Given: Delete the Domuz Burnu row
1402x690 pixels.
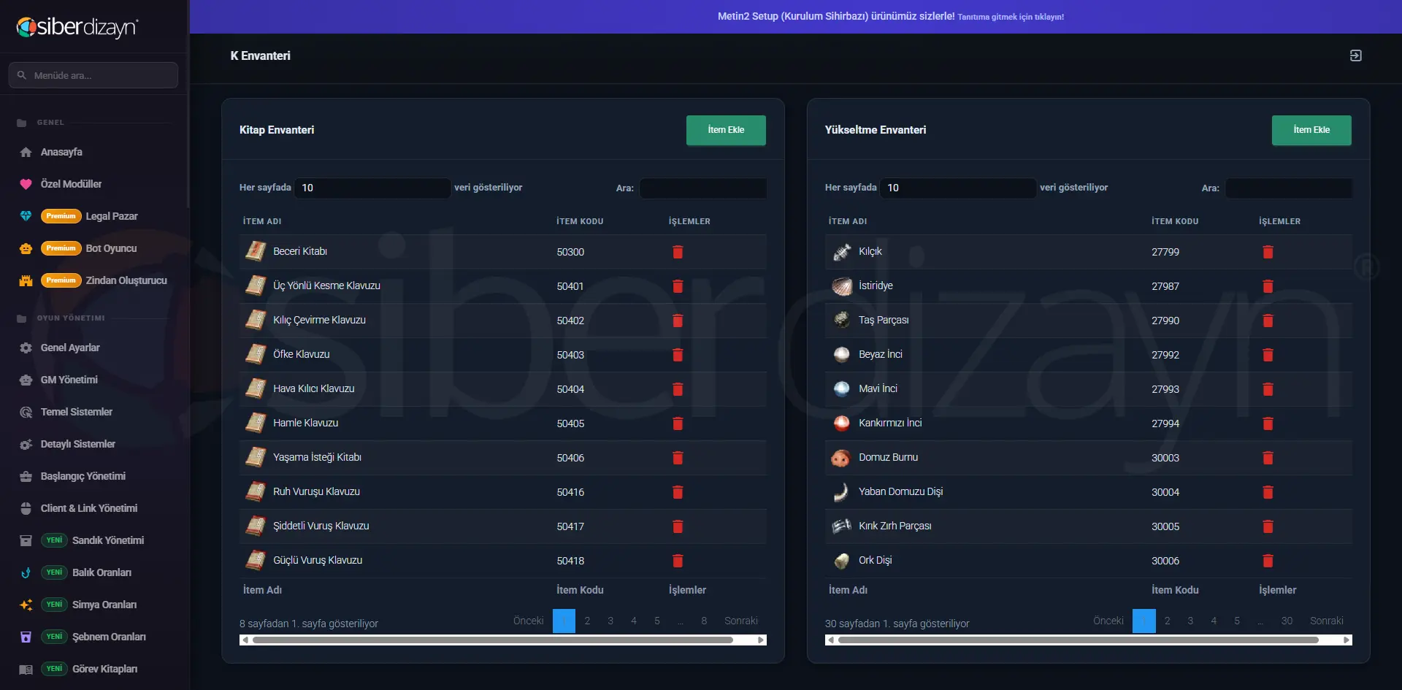Looking at the screenshot, I should click(x=1268, y=458).
